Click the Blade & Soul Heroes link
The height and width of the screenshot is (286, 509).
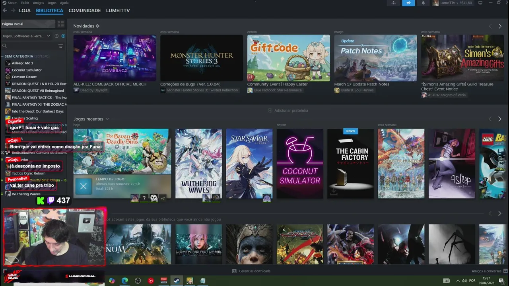357,90
